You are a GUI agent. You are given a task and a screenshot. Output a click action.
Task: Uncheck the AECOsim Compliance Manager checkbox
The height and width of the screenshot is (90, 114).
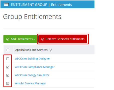pos(8,67)
